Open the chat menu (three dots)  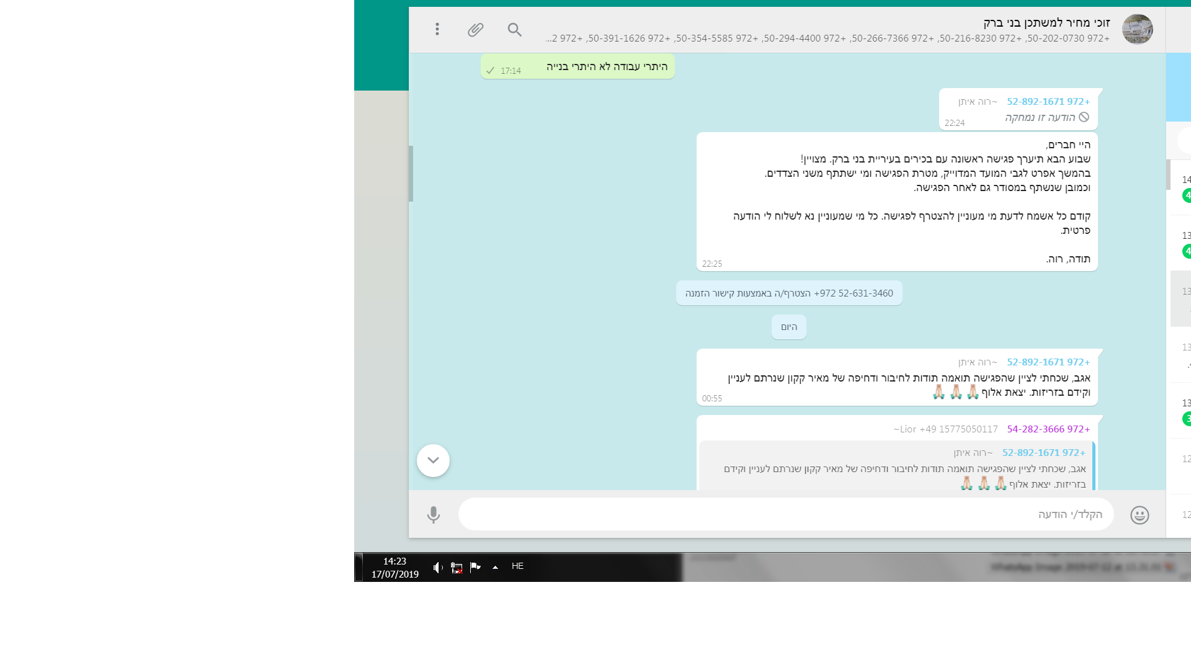pyautogui.click(x=437, y=29)
